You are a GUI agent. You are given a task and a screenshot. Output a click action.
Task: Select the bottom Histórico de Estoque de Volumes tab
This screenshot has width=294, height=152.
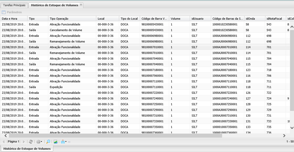click(x=27, y=149)
